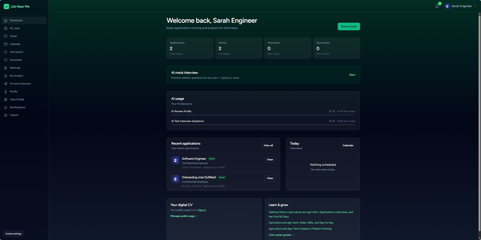Open Getting Hired in Agriculture guide link
This screenshot has width=481, height=240.
(311, 214)
